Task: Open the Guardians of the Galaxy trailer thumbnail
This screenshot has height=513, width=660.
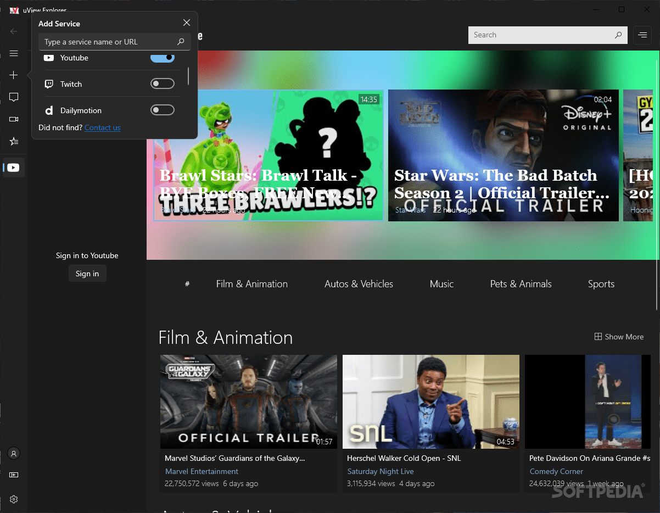Action: coord(249,402)
